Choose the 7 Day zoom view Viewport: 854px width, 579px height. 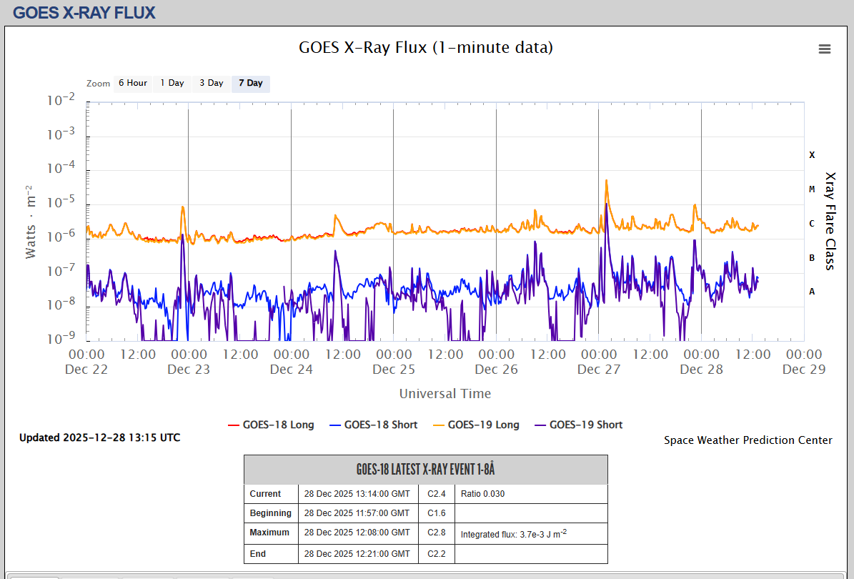[x=250, y=83]
